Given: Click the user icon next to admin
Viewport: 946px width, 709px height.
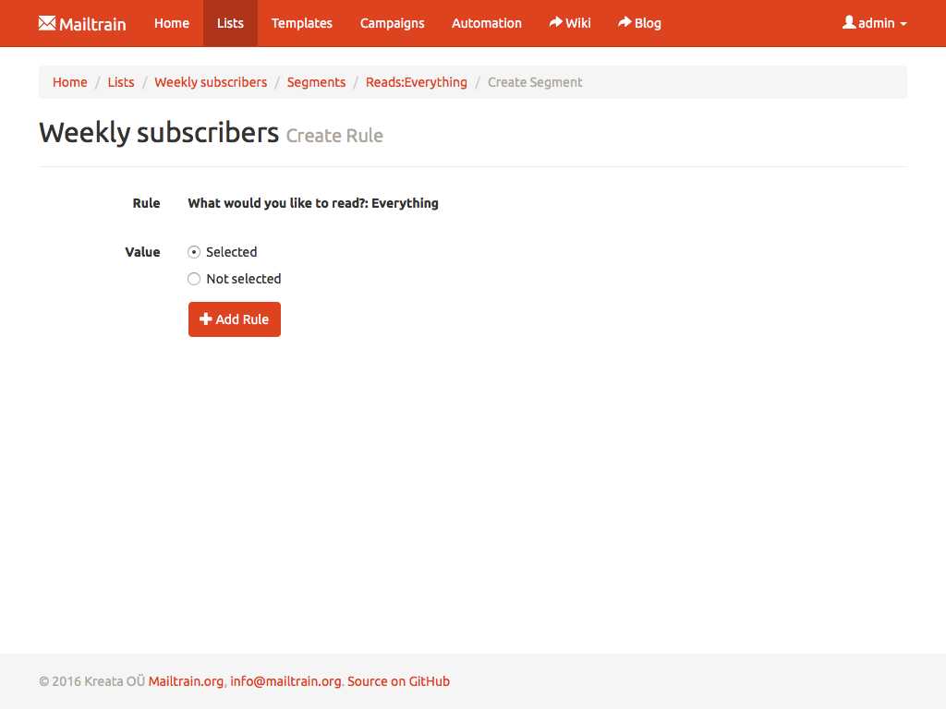Looking at the screenshot, I should point(848,23).
